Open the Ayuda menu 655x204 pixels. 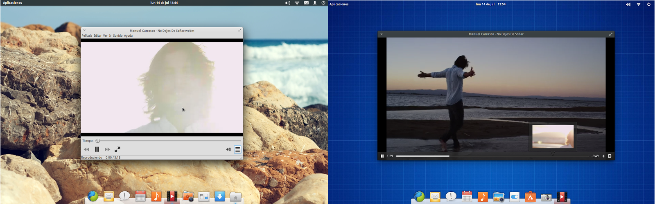[128, 35]
